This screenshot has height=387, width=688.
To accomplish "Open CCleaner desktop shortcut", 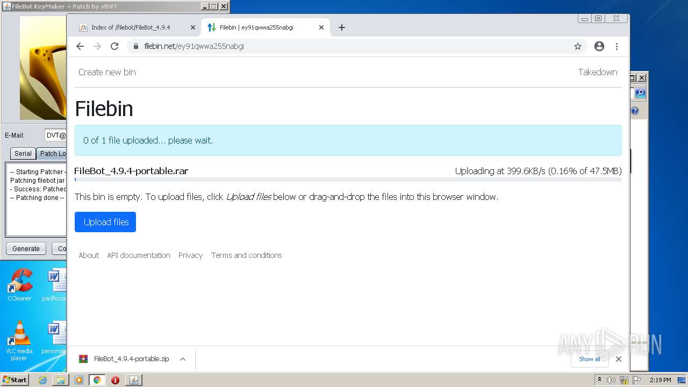I will [x=19, y=285].
